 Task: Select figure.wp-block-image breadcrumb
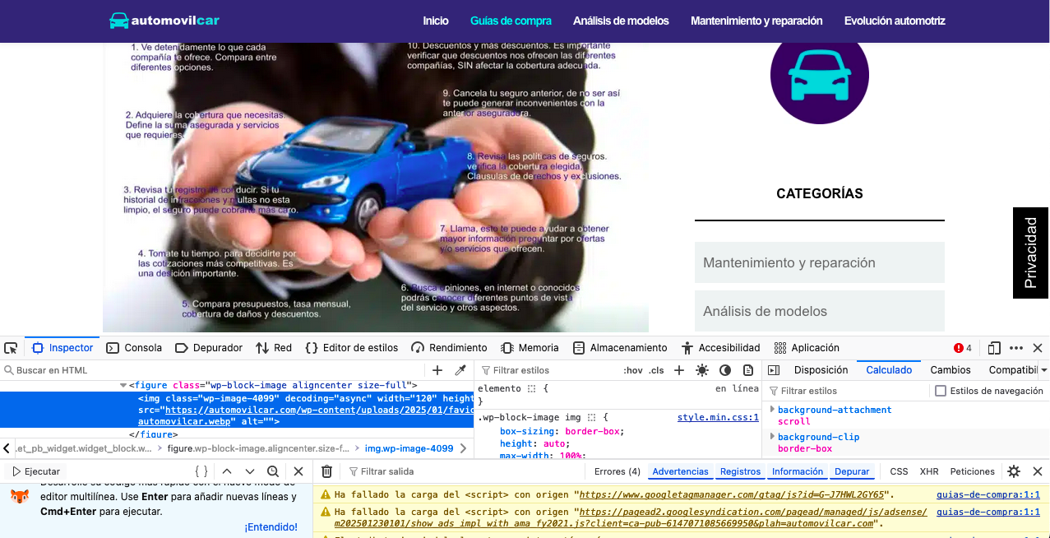click(259, 448)
